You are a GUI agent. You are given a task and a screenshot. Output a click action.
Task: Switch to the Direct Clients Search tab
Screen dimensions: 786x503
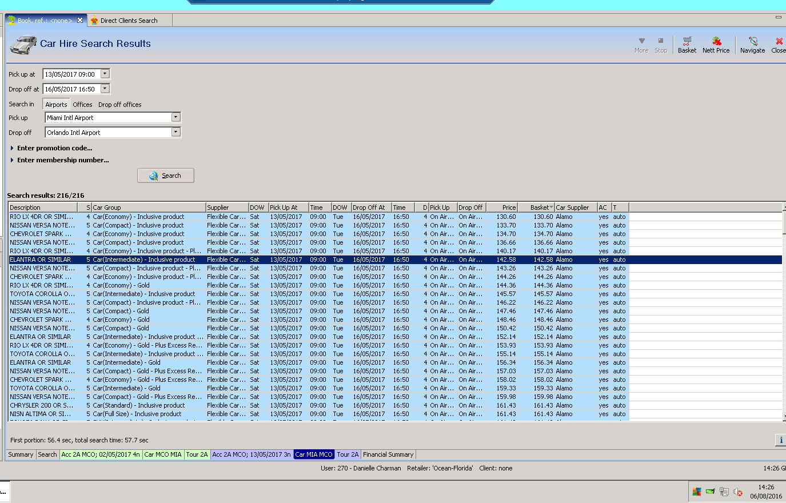point(128,21)
